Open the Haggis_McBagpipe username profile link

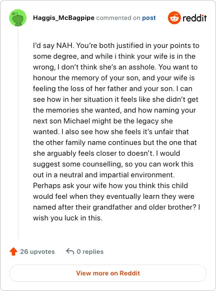[x=64, y=18]
